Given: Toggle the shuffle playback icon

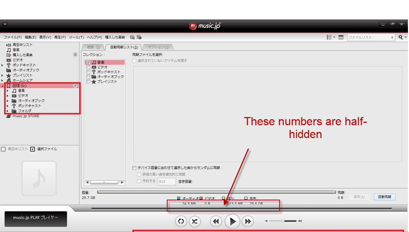Looking at the screenshot, I should coord(195,222).
